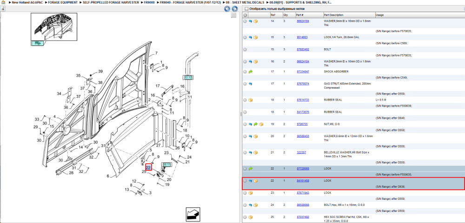Click blue arrow for LOCK, 1/4 Turn row
This screenshot has height=223, width=465.
click(x=250, y=37)
